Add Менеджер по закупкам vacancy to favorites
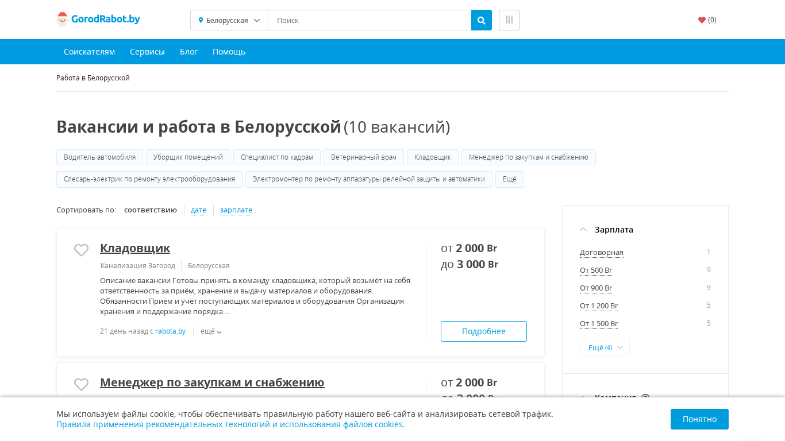Image resolution: width=785 pixels, height=441 pixels. tap(81, 384)
